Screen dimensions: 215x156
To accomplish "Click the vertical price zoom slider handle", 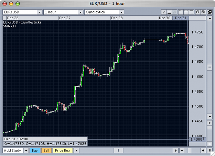I will coord(209,128).
